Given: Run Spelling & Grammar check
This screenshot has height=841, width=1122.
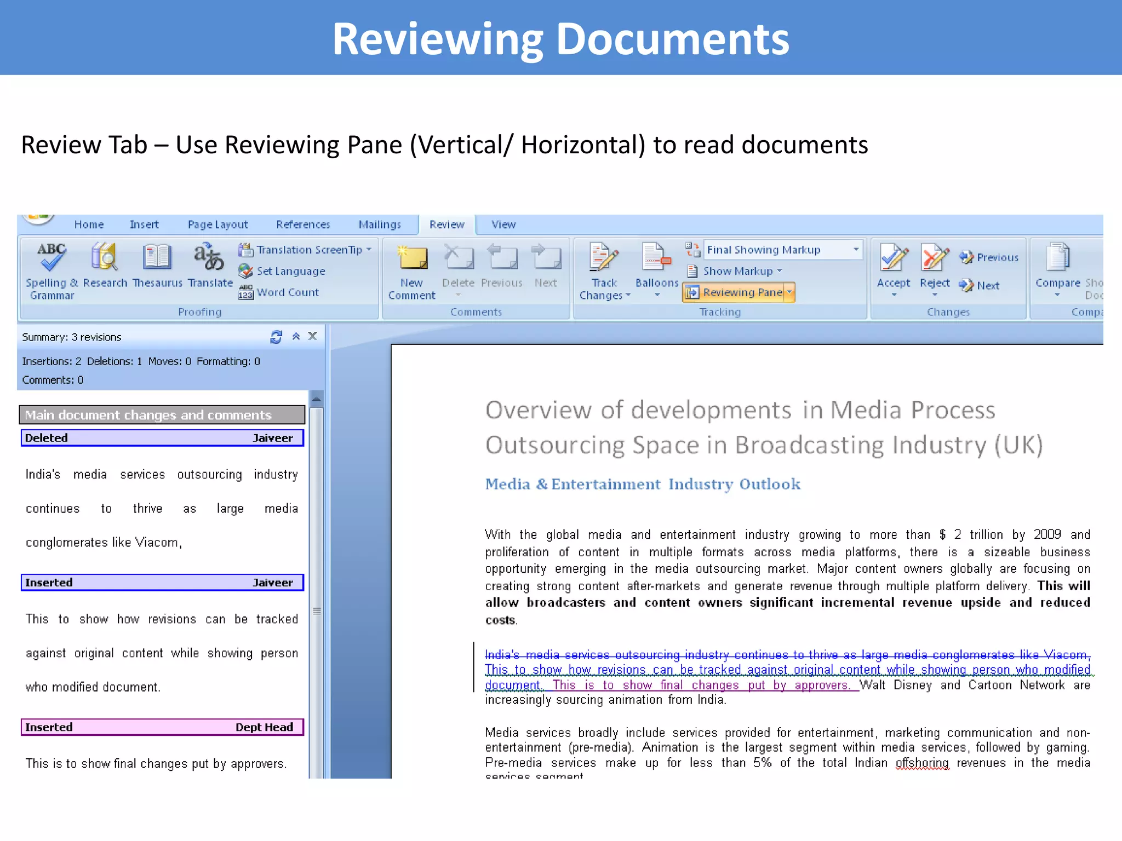Looking at the screenshot, I should pos(51,271).
